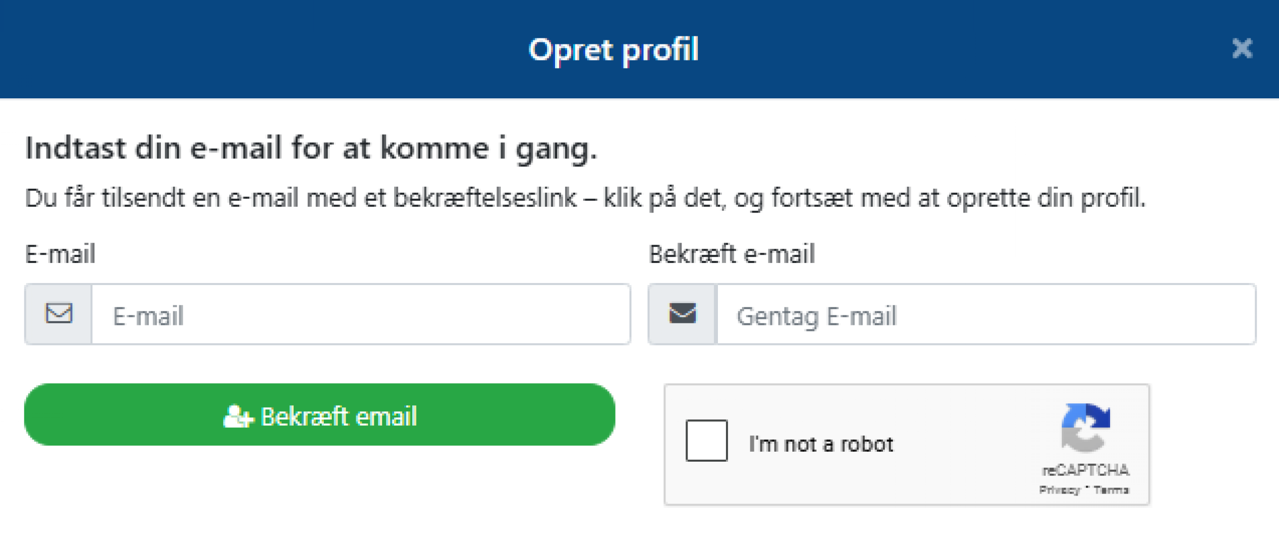Focus the Gentag E-mail input field

[x=986, y=314]
